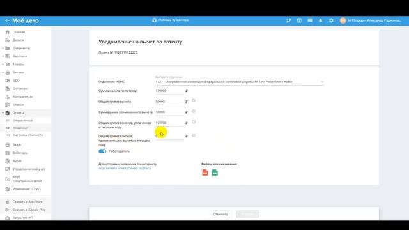Open the notifications bell
409x230 pixels.
tap(321, 20)
